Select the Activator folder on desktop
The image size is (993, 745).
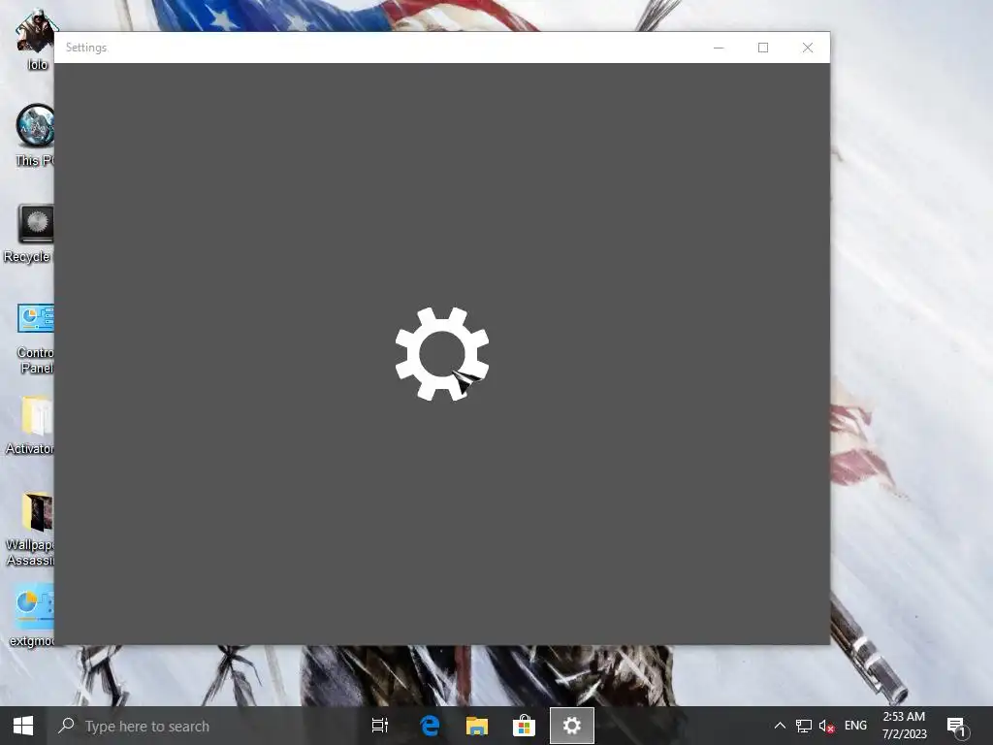pos(30,426)
